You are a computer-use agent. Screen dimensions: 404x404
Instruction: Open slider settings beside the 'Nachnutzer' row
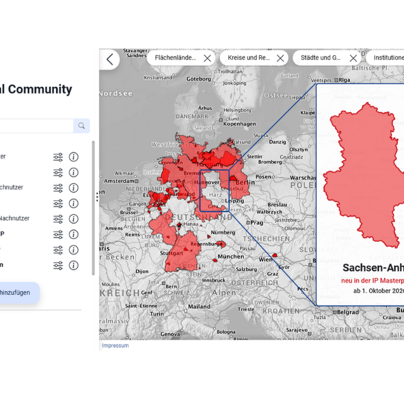[58, 219]
